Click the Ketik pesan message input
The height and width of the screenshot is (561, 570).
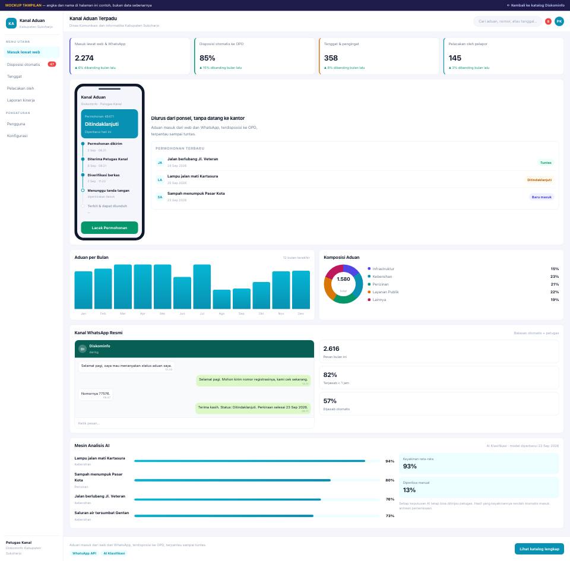click(195, 423)
